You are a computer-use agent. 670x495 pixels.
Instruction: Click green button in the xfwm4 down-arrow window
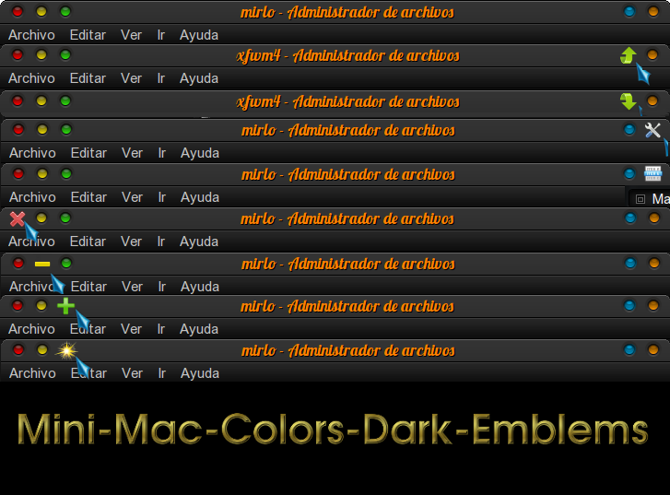pyautogui.click(x=65, y=100)
